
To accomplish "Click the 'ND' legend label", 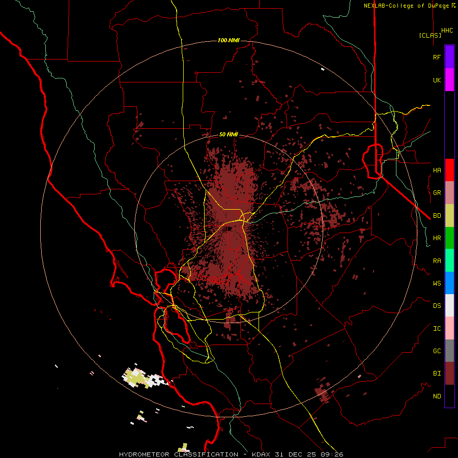I will pos(437,396).
